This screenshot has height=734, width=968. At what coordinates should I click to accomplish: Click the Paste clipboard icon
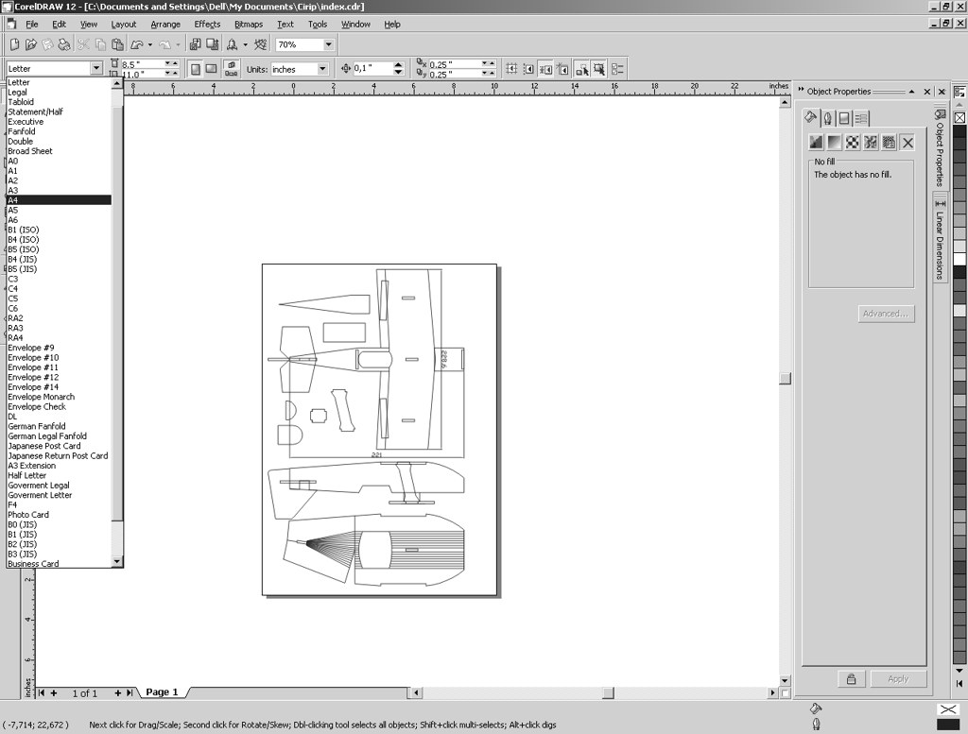[x=117, y=44]
